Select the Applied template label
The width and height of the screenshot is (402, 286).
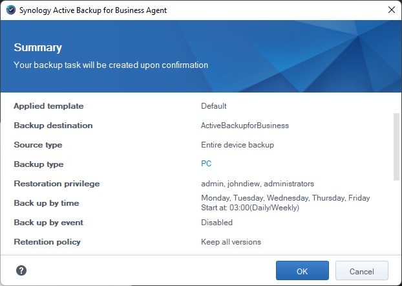point(48,106)
